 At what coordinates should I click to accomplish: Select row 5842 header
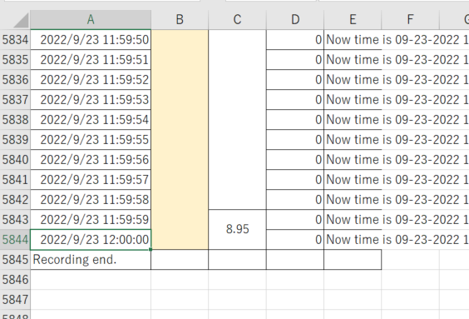15,200
